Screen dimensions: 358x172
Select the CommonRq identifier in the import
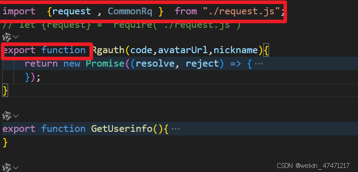click(x=130, y=11)
